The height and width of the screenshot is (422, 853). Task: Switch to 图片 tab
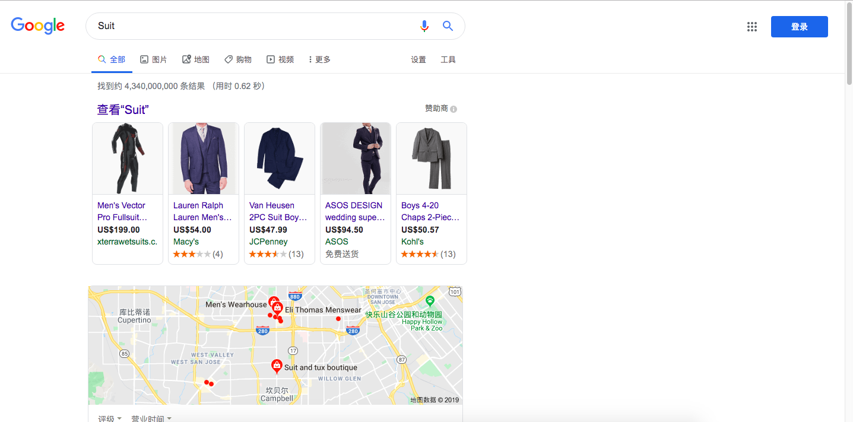[153, 59]
